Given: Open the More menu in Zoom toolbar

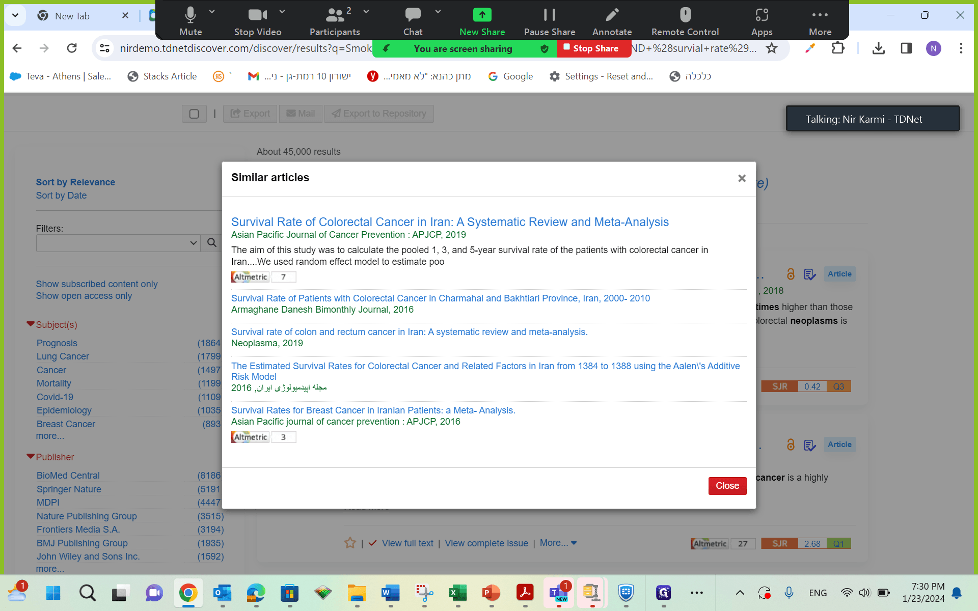Looking at the screenshot, I should [x=820, y=21].
